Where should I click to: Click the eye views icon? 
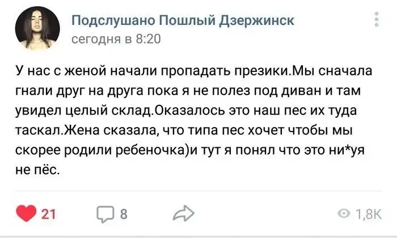[x=344, y=213]
